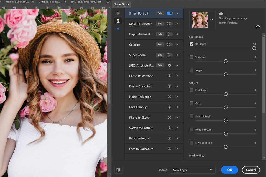The image size is (266, 177).
Task: Show info for Pencil Artwork
Action: pos(170,138)
